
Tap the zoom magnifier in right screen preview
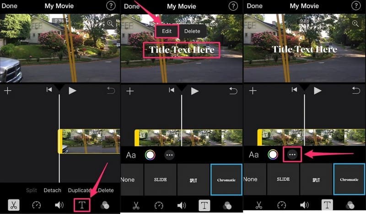click(x=355, y=23)
